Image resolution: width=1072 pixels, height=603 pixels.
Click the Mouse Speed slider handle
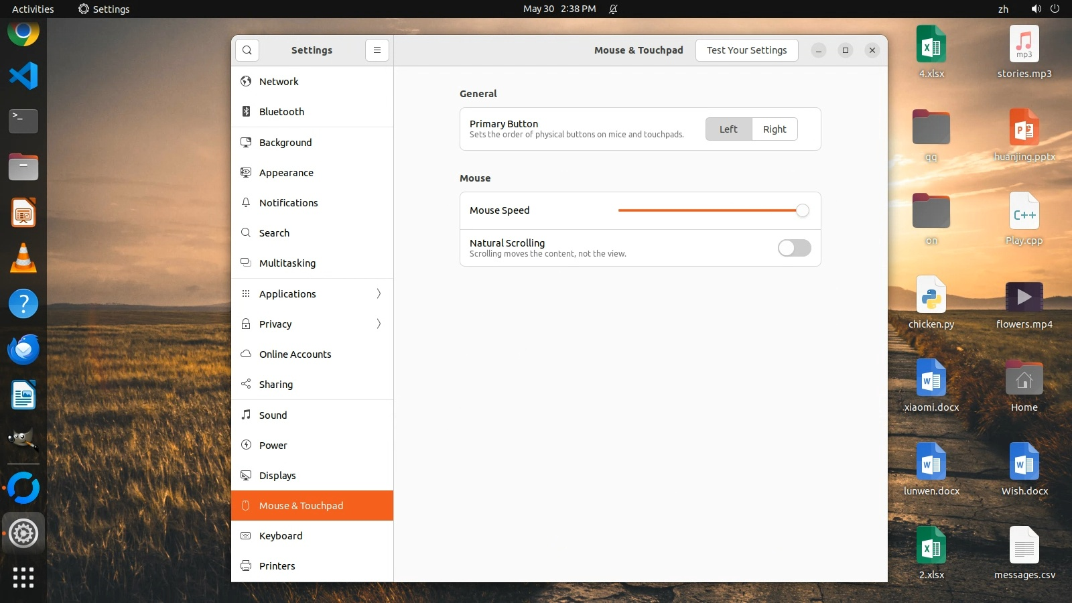(x=802, y=210)
